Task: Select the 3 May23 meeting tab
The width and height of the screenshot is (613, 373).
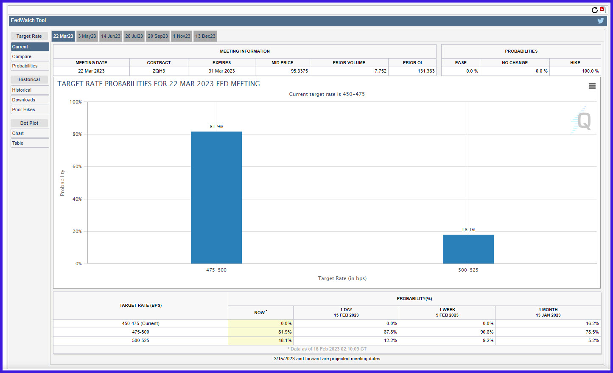Action: point(87,36)
